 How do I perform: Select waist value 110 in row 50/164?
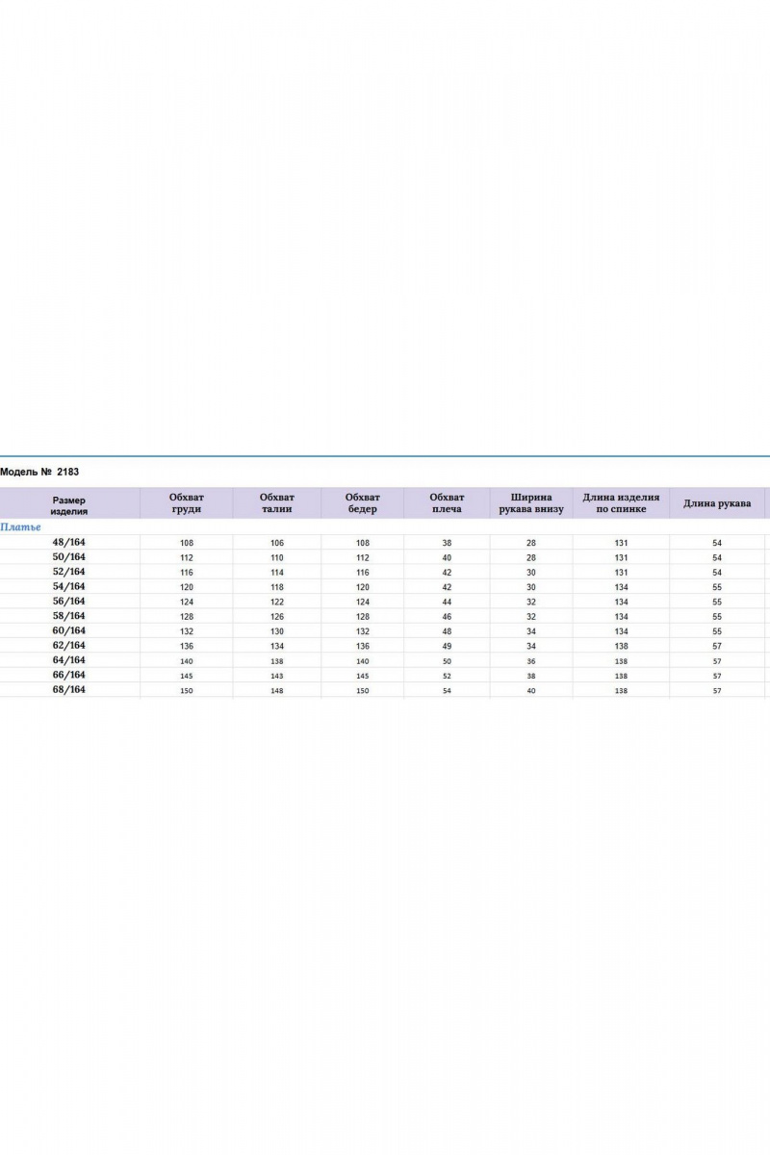point(277,557)
